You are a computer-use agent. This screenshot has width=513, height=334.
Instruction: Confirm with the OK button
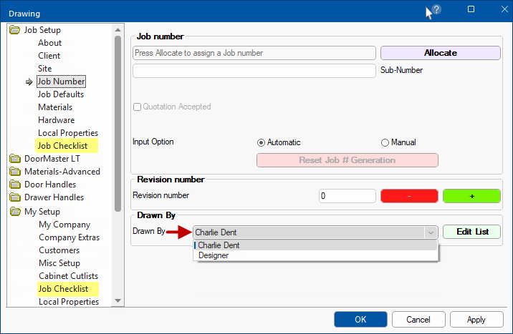coord(360,319)
